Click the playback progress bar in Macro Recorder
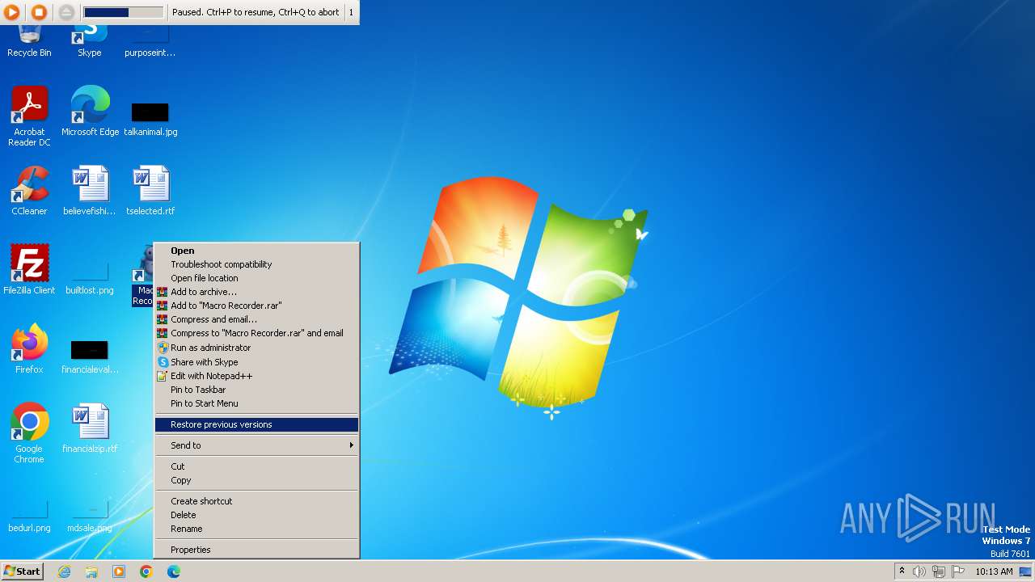 pyautogui.click(x=123, y=12)
